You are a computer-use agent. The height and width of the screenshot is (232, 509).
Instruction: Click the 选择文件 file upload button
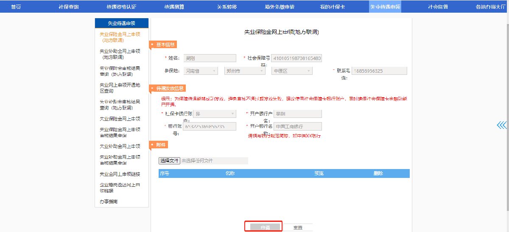coord(169,161)
